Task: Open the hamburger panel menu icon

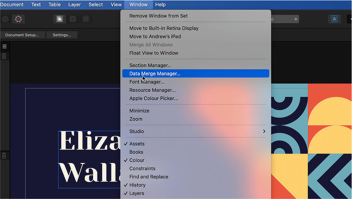Action: coord(5,46)
